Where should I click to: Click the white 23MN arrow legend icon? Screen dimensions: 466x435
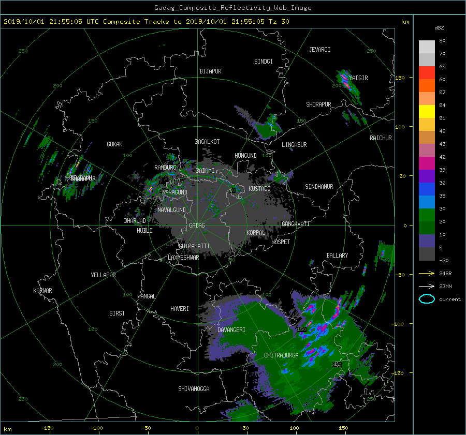pos(427,286)
